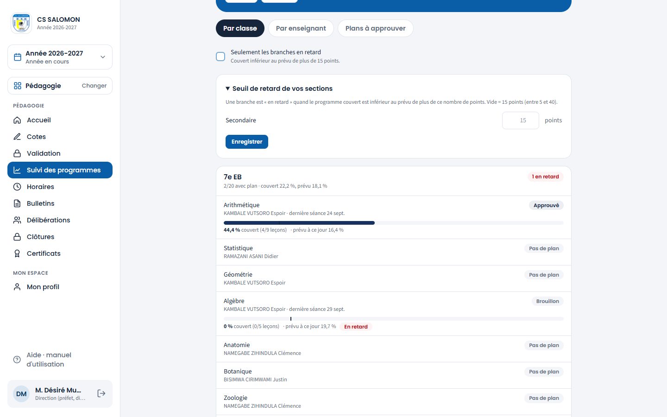Screen dimensions: 667x417
Task: Click the Validation padlock icon
Action: pyautogui.click(x=17, y=153)
